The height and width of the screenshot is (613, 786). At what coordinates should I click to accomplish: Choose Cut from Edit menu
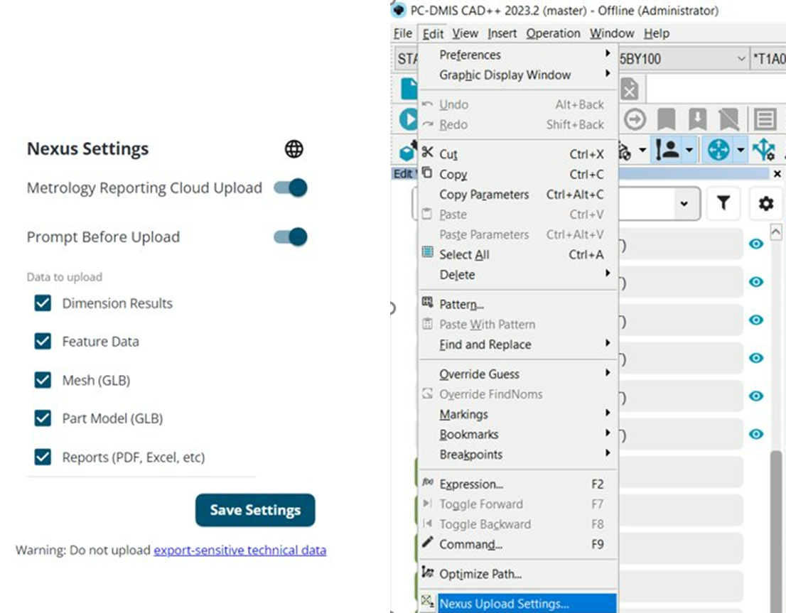tap(517, 154)
